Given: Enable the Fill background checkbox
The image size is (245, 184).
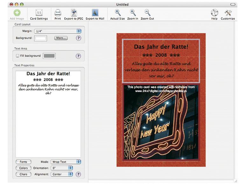Looking at the screenshot, I should (18, 56).
